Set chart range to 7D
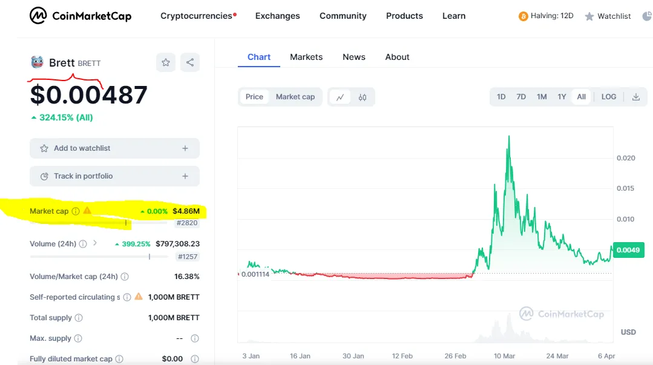 click(x=521, y=97)
